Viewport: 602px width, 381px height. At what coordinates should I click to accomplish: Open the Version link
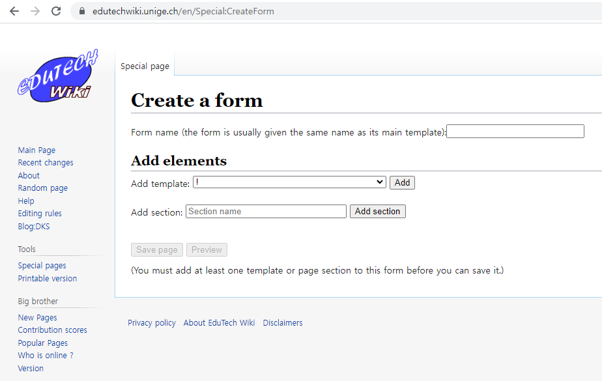point(31,369)
